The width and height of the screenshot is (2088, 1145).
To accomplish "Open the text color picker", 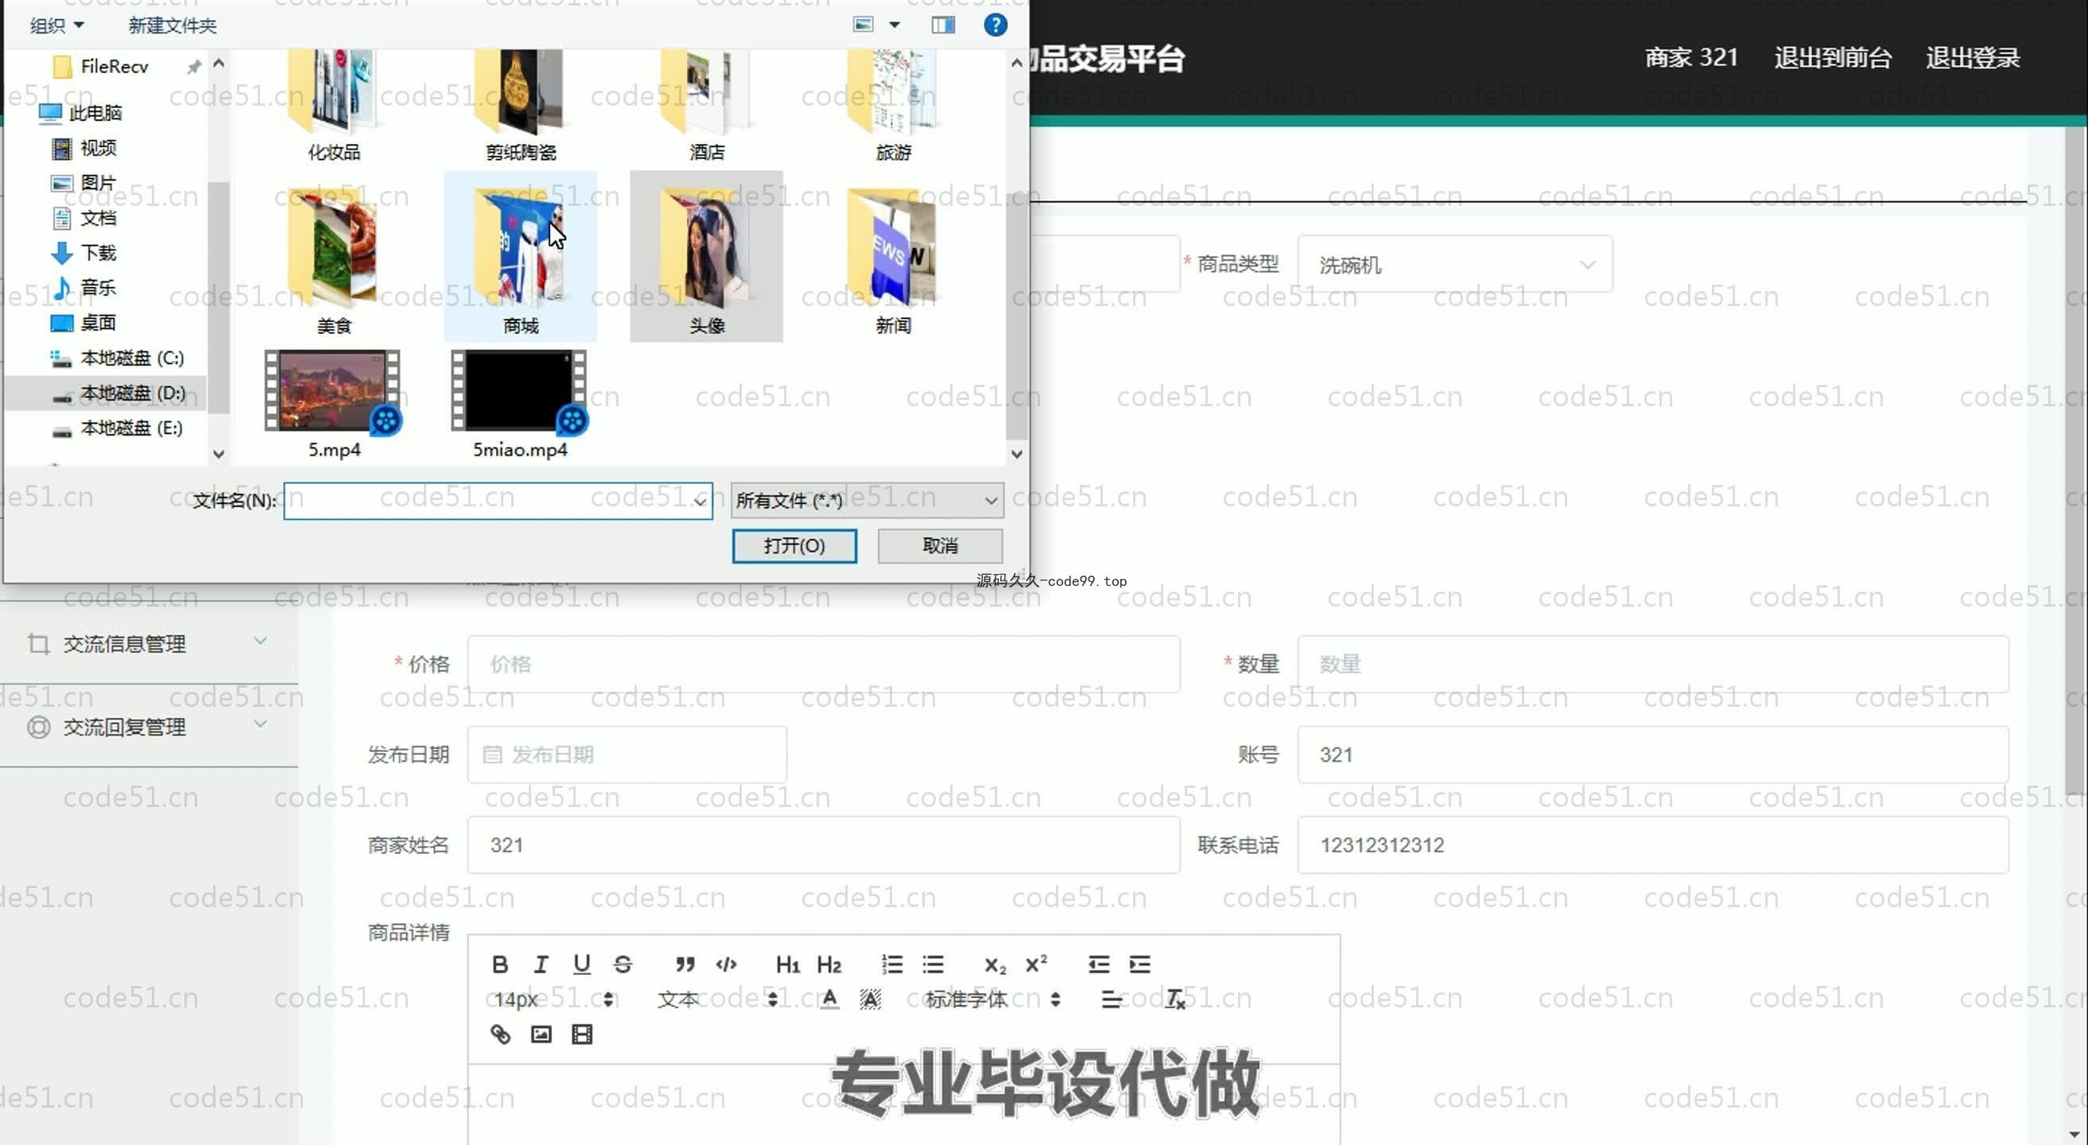I will click(829, 999).
